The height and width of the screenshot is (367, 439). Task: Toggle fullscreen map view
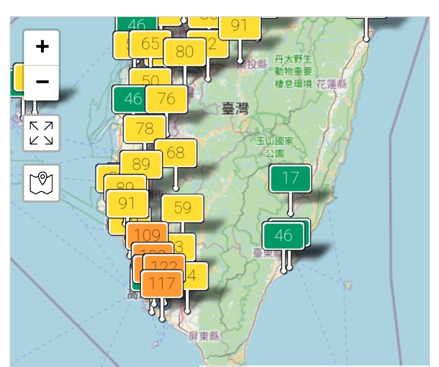tap(41, 133)
